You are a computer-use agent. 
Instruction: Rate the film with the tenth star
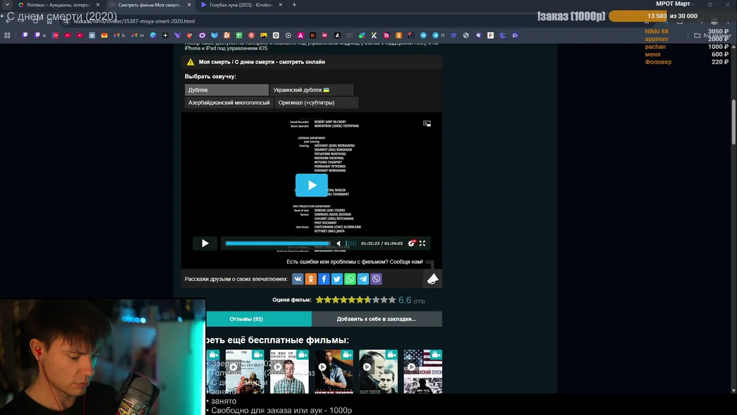(392, 300)
